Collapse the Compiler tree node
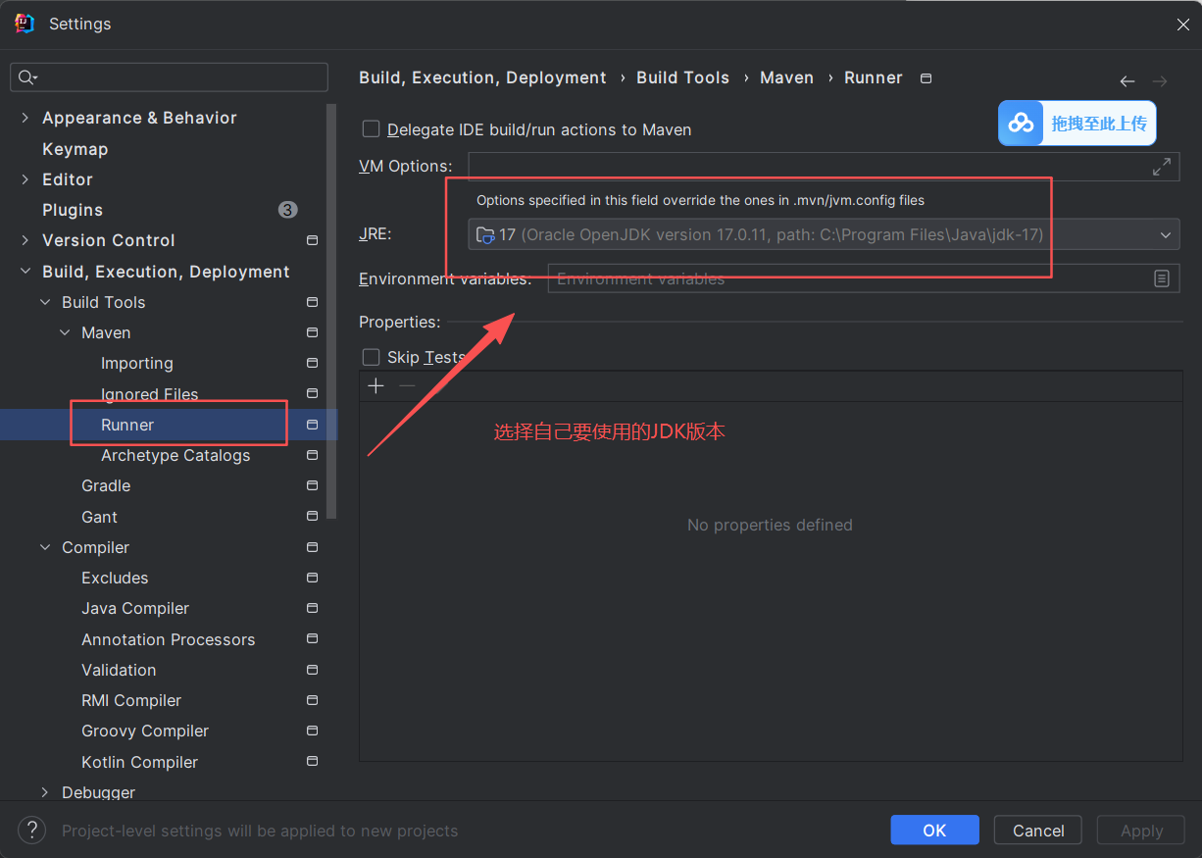This screenshot has width=1202, height=858. (45, 547)
